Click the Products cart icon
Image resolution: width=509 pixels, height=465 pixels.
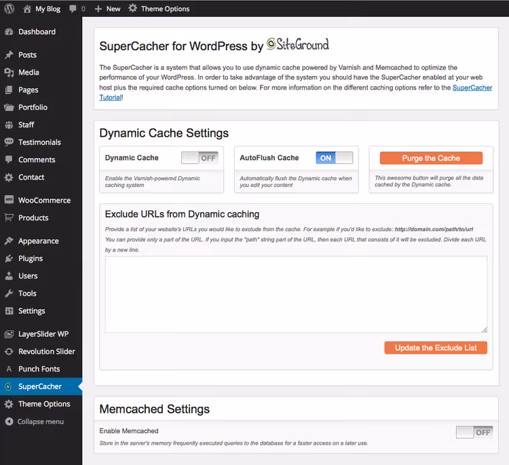[x=9, y=218]
